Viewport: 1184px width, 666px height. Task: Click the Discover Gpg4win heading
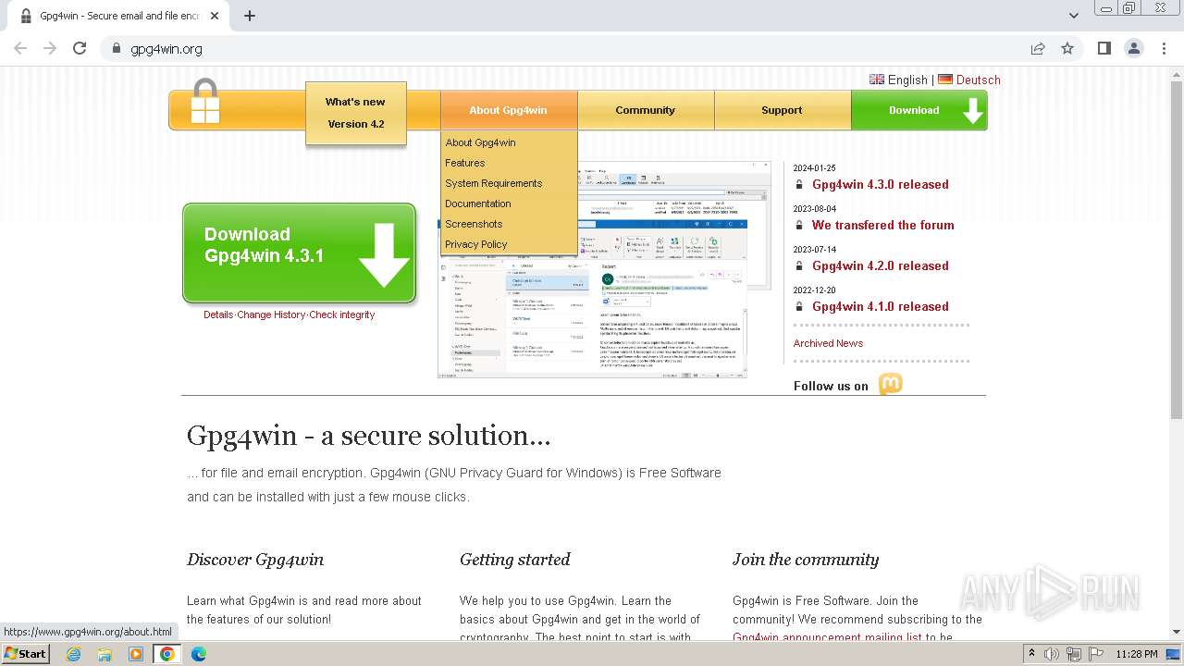(255, 559)
